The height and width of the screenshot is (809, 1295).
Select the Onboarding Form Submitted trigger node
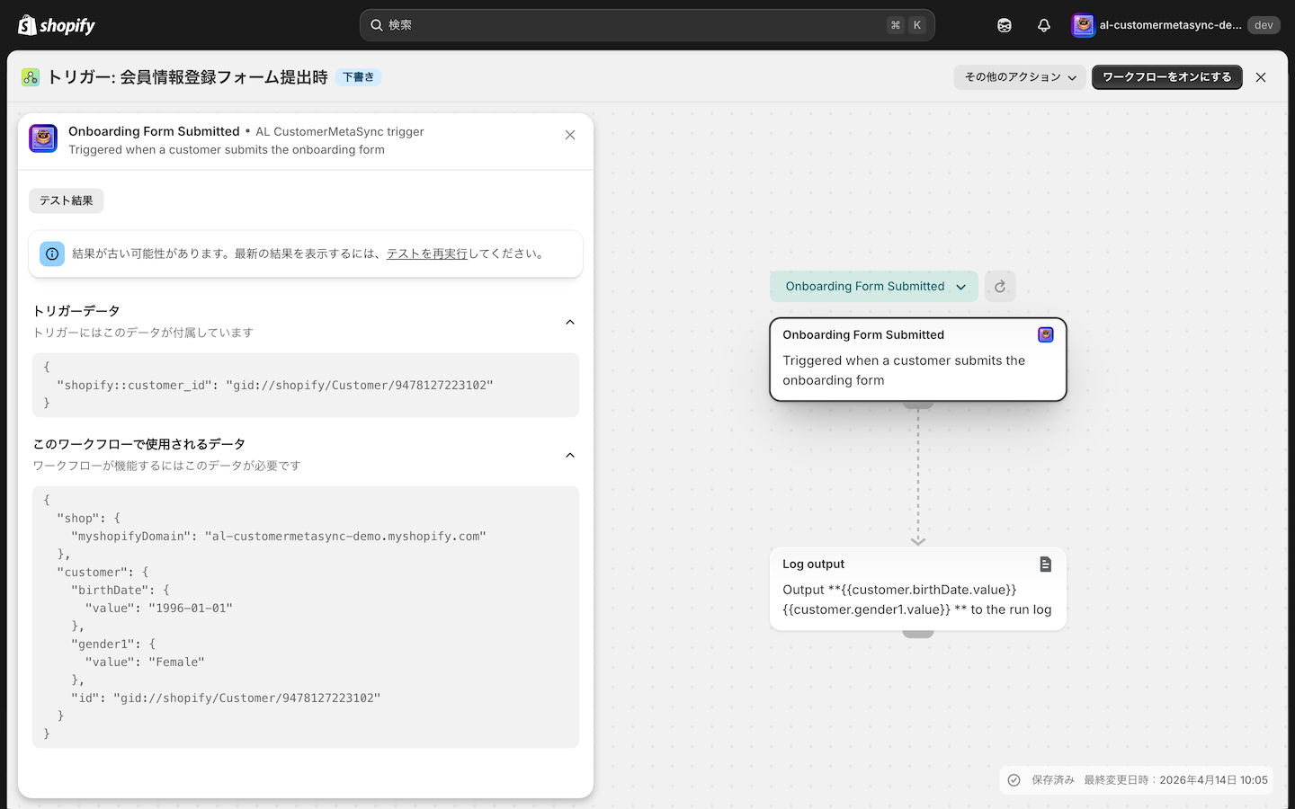918,360
